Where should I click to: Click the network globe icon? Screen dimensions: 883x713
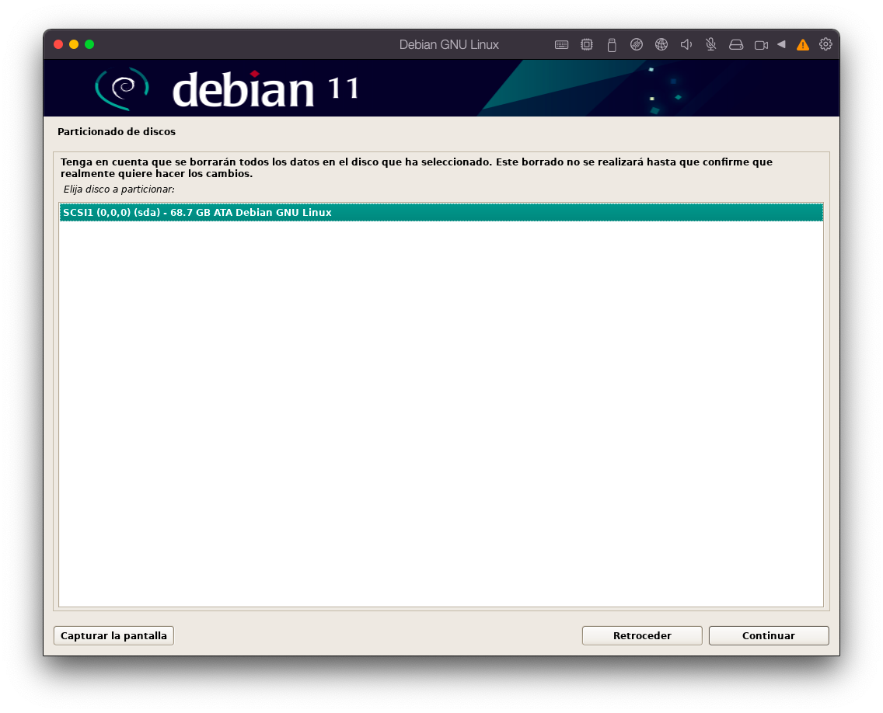[x=661, y=45]
